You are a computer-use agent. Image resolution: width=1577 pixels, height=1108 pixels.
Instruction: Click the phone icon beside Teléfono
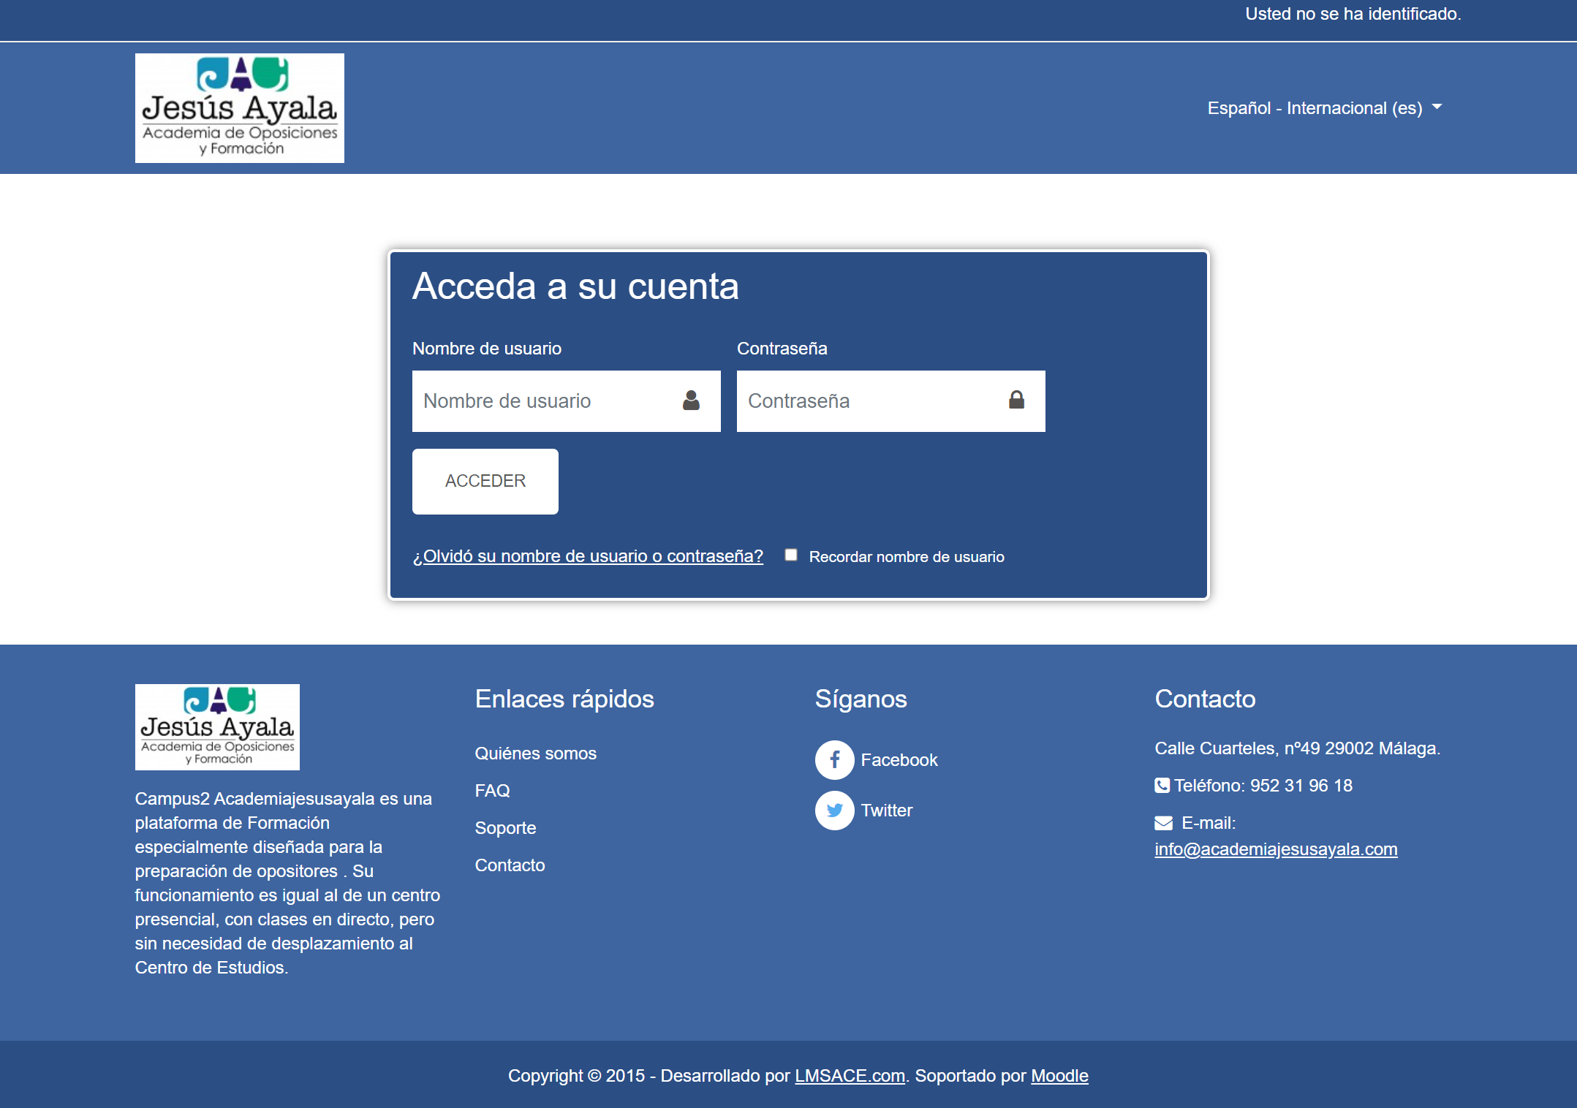[x=1162, y=786]
